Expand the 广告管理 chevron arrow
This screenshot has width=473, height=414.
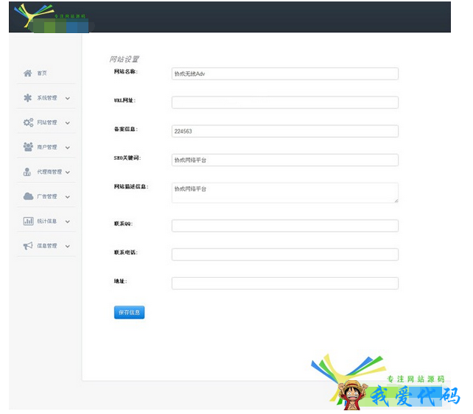point(68,197)
